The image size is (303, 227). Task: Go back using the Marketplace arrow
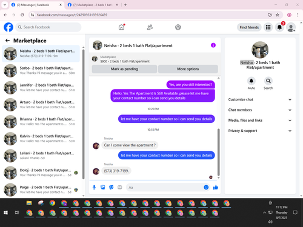pyautogui.click(x=8, y=41)
